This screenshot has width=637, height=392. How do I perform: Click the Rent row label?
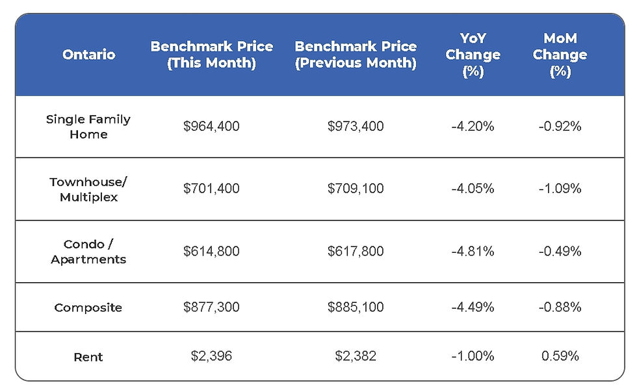88,357
